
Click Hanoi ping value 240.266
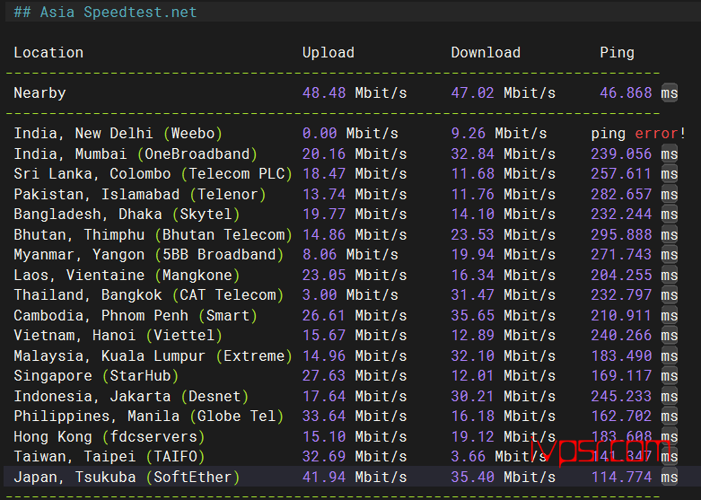tap(621, 336)
